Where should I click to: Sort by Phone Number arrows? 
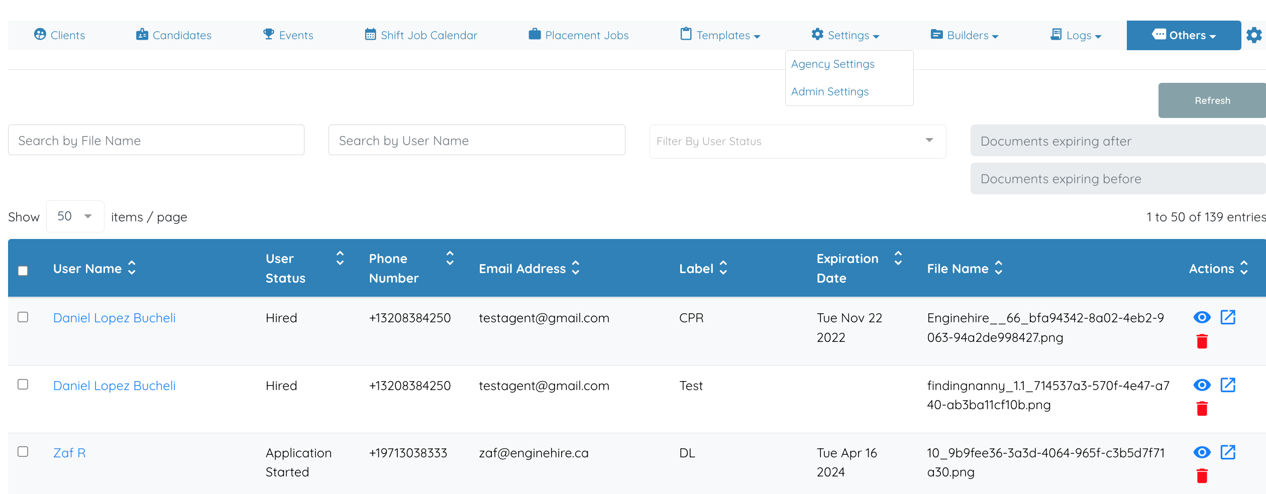pyautogui.click(x=450, y=258)
